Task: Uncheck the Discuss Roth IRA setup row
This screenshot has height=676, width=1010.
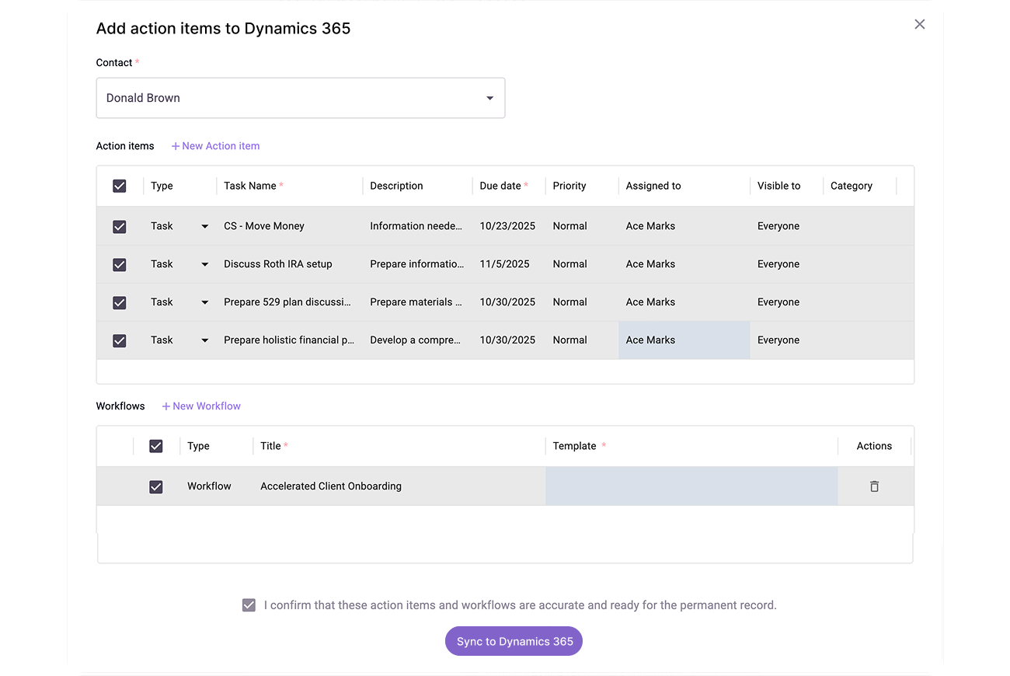Action: pyautogui.click(x=120, y=264)
